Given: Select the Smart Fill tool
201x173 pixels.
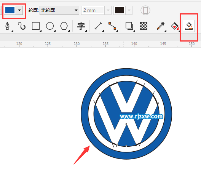Looking at the screenshot, I should pos(189,26).
